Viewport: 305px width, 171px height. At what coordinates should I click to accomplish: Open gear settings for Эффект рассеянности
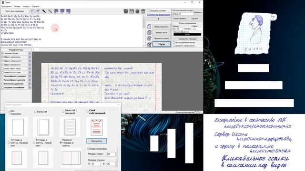pos(30,65)
